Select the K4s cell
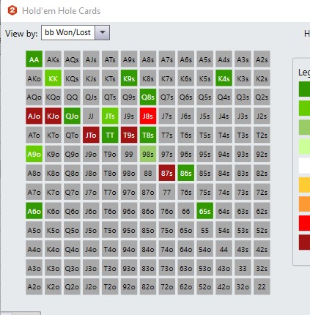This screenshot has width=310, height=315. (224, 78)
